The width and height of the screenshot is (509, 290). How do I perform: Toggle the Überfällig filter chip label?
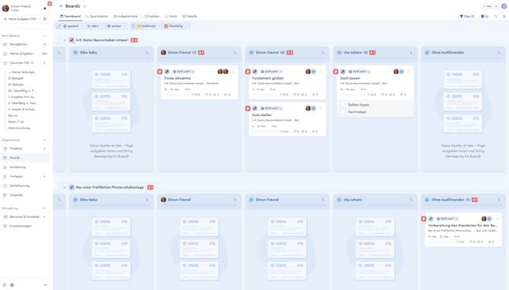click(175, 27)
